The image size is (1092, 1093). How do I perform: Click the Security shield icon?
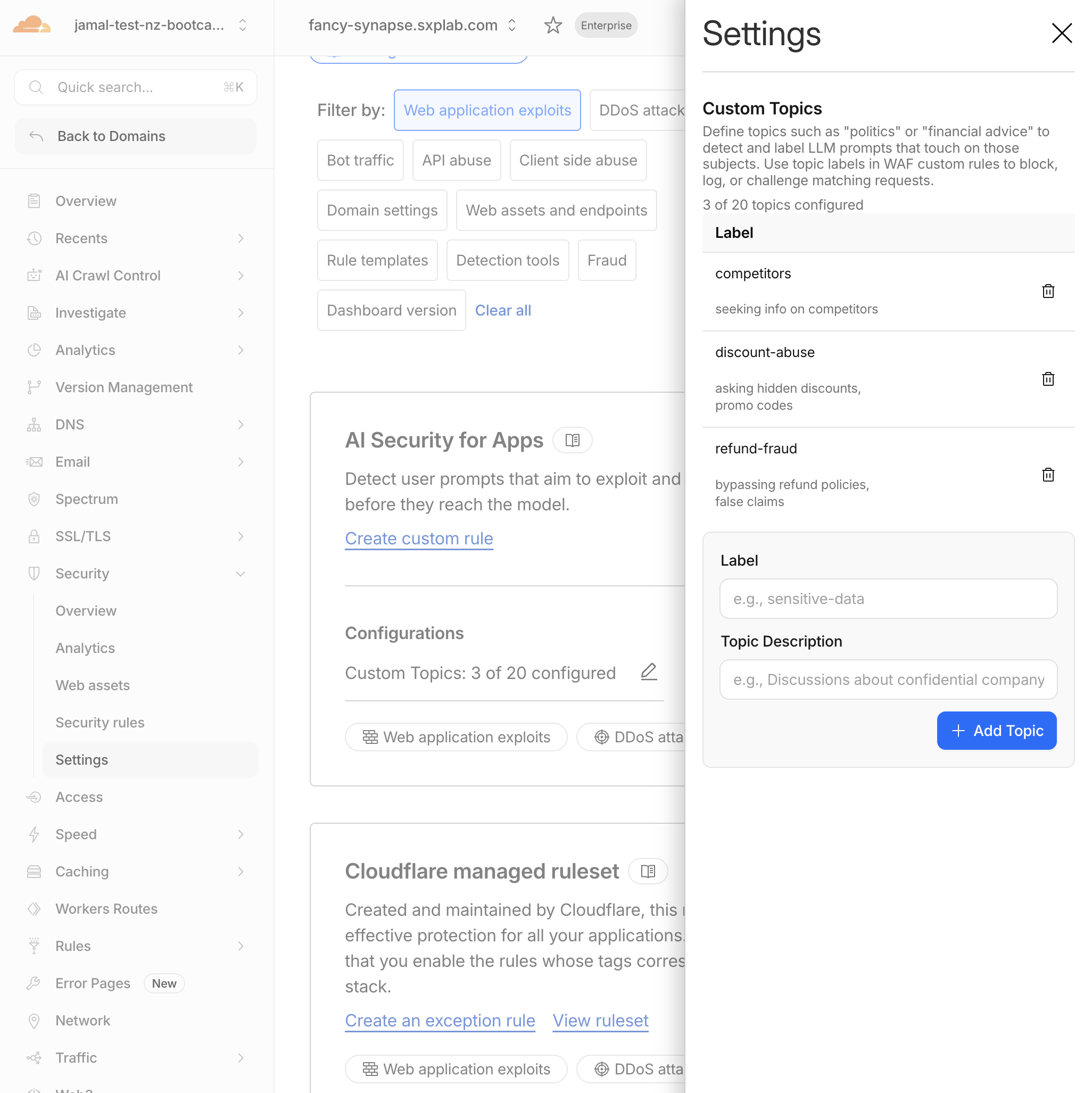(x=34, y=573)
